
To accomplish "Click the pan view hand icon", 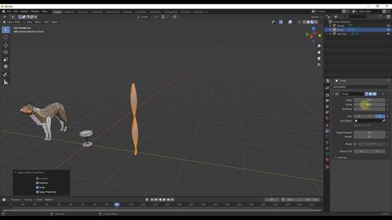I will [318, 53].
